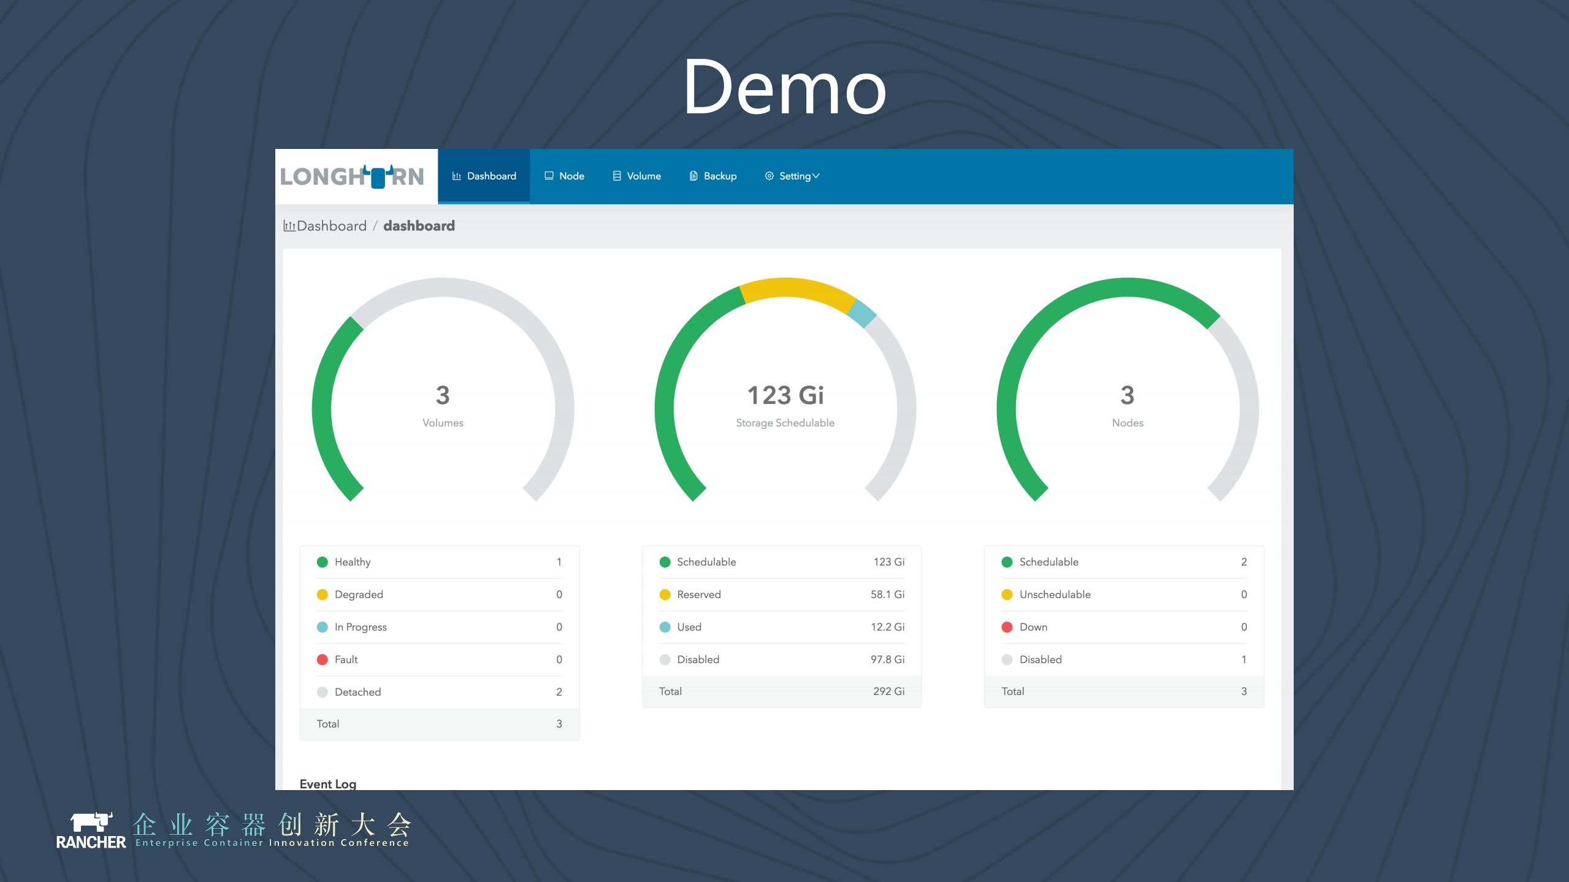1569x882 pixels.
Task: Click the bold dashboard breadcrumb text
Action: click(x=419, y=226)
